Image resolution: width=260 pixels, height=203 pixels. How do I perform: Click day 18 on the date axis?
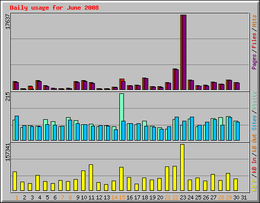145,197
